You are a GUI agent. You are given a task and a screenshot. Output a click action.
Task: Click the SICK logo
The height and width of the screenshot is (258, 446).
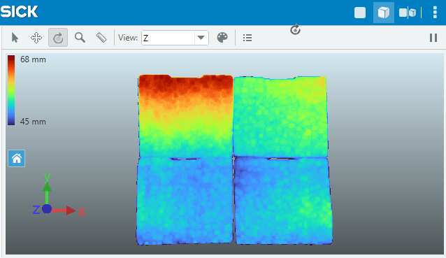point(19,12)
